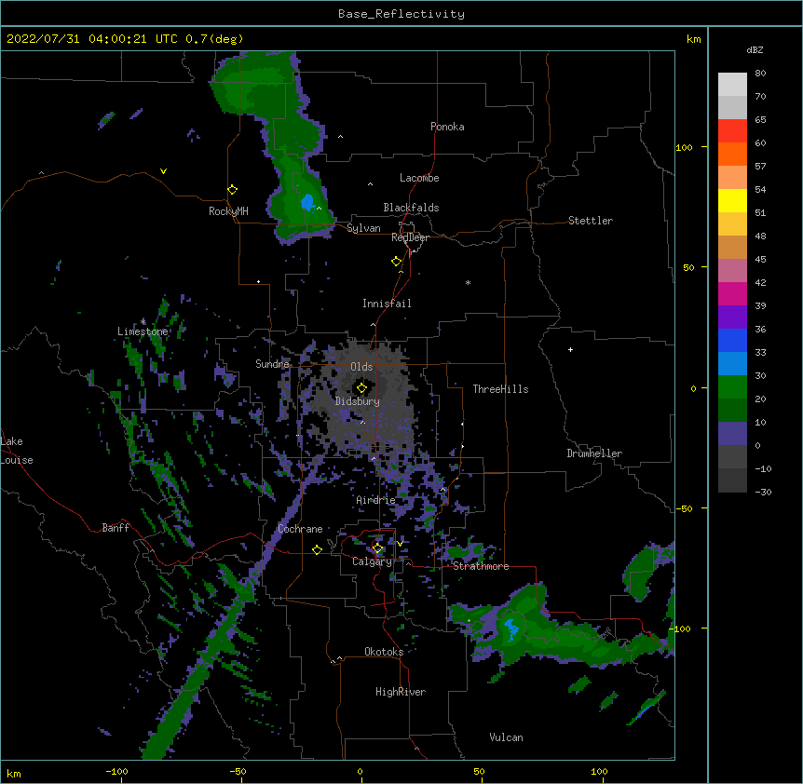The width and height of the screenshot is (803, 784).
Task: Click the Lake Louise label
Action: click(x=17, y=451)
